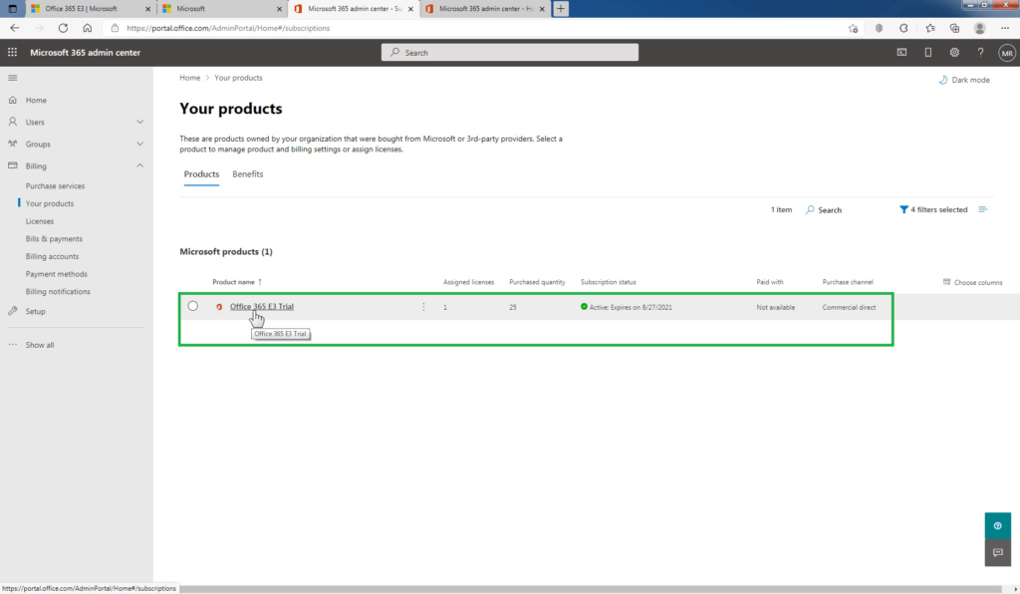Click the Active: Expires on 8/27/2021 status
The image size is (1020, 594).
coord(627,307)
